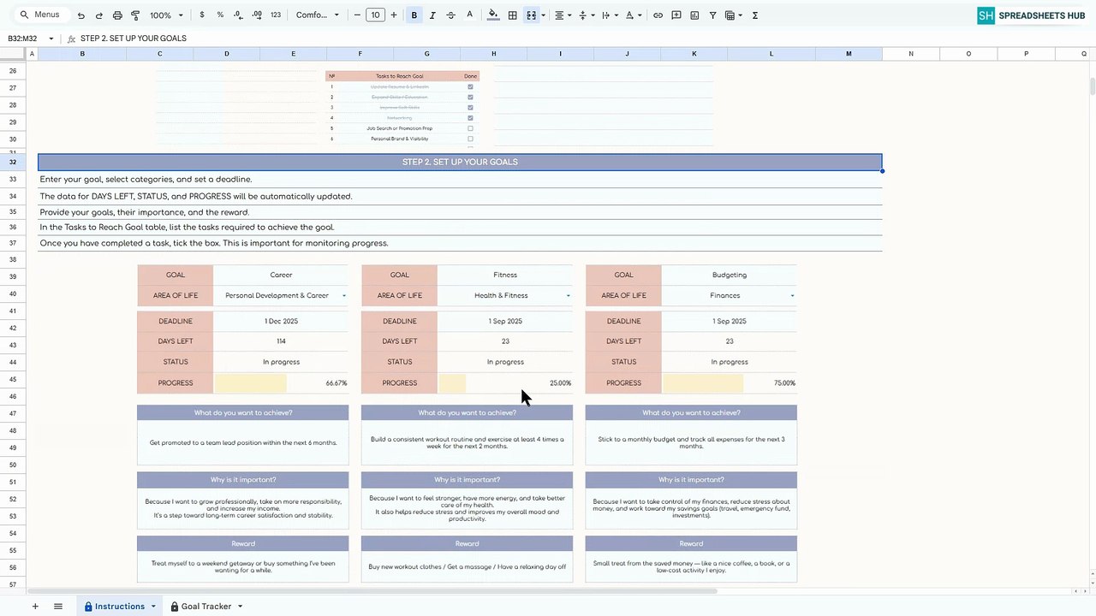Redo the last undone action
Screen dimensions: 1096x616
pyautogui.click(x=98, y=15)
